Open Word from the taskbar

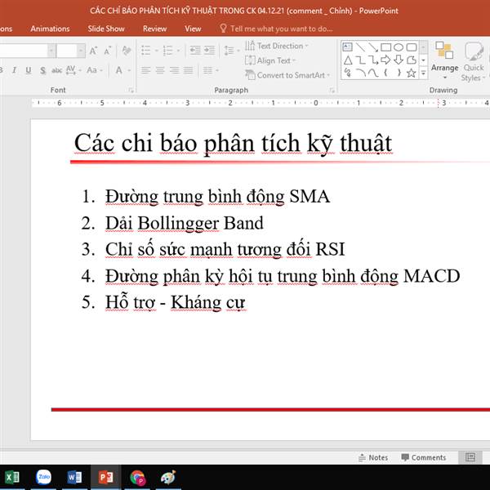coord(74,477)
